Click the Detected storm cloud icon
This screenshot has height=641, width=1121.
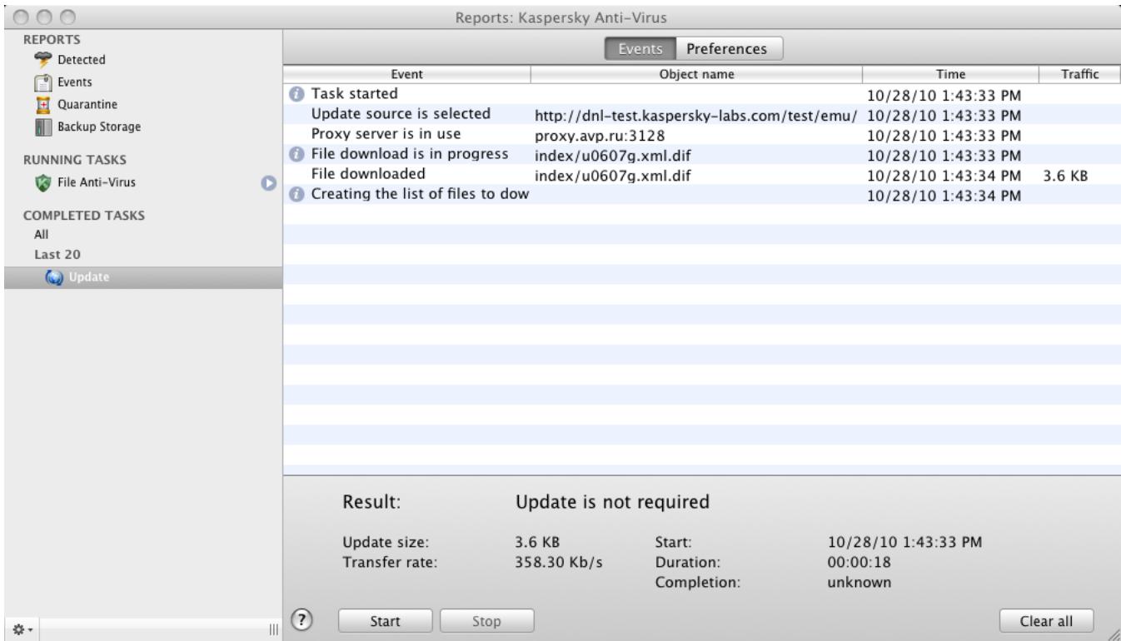(x=44, y=60)
